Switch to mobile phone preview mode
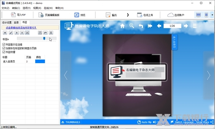Viewport: 215px width, 129px height. coord(206,15)
